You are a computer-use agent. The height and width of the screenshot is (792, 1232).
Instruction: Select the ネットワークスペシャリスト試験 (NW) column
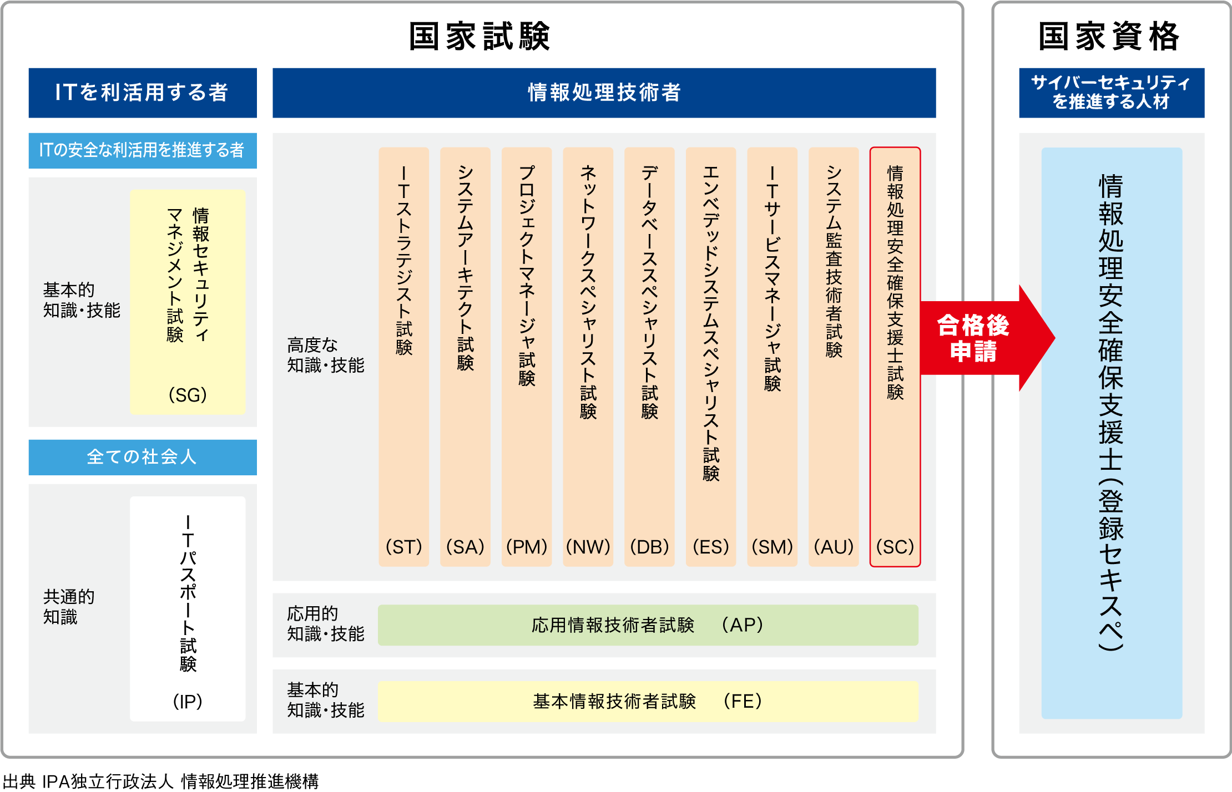588,357
